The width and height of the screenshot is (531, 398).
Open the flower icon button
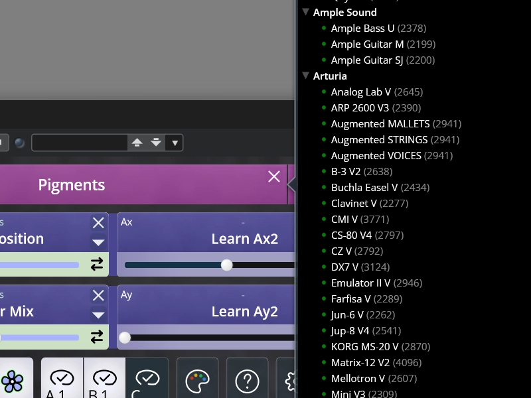[x=13, y=381]
